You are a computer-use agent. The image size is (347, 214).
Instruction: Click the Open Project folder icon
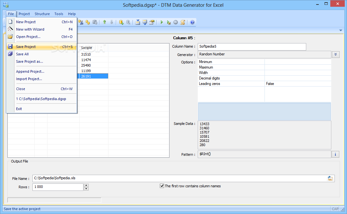tap(10, 37)
